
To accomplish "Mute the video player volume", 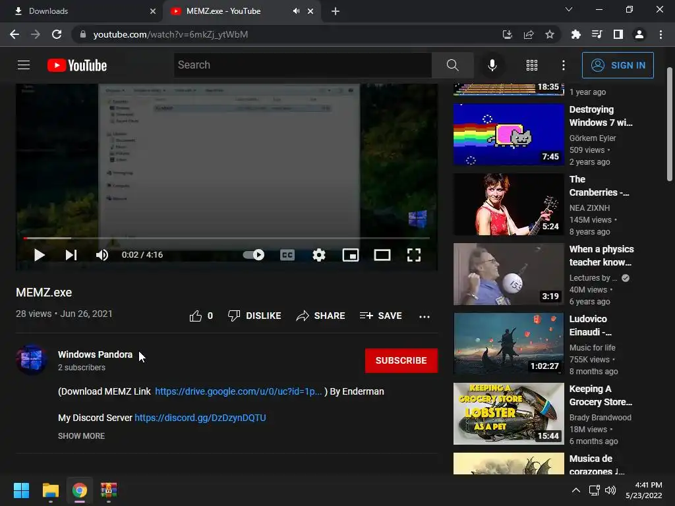I will [102, 255].
